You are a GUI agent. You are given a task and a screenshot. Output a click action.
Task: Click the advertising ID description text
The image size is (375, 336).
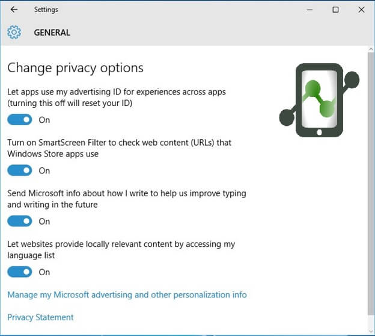coord(117,98)
